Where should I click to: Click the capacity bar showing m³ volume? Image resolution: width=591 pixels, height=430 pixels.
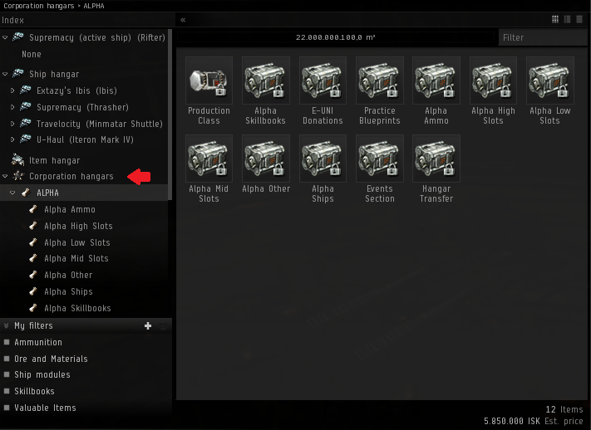336,37
